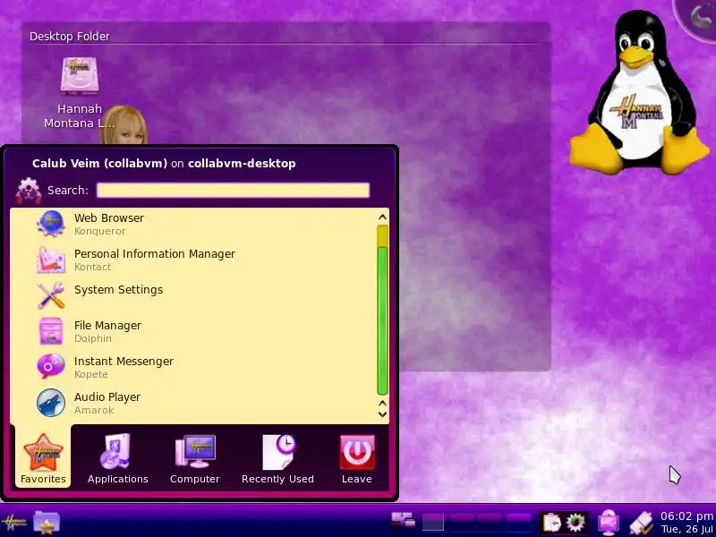Click the lower up arrow above the down arrow

(x=383, y=404)
